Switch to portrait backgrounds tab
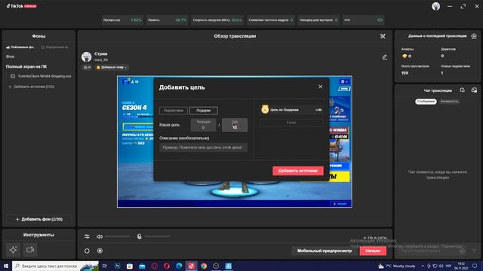The height and width of the screenshot is (271, 483). [x=54, y=47]
